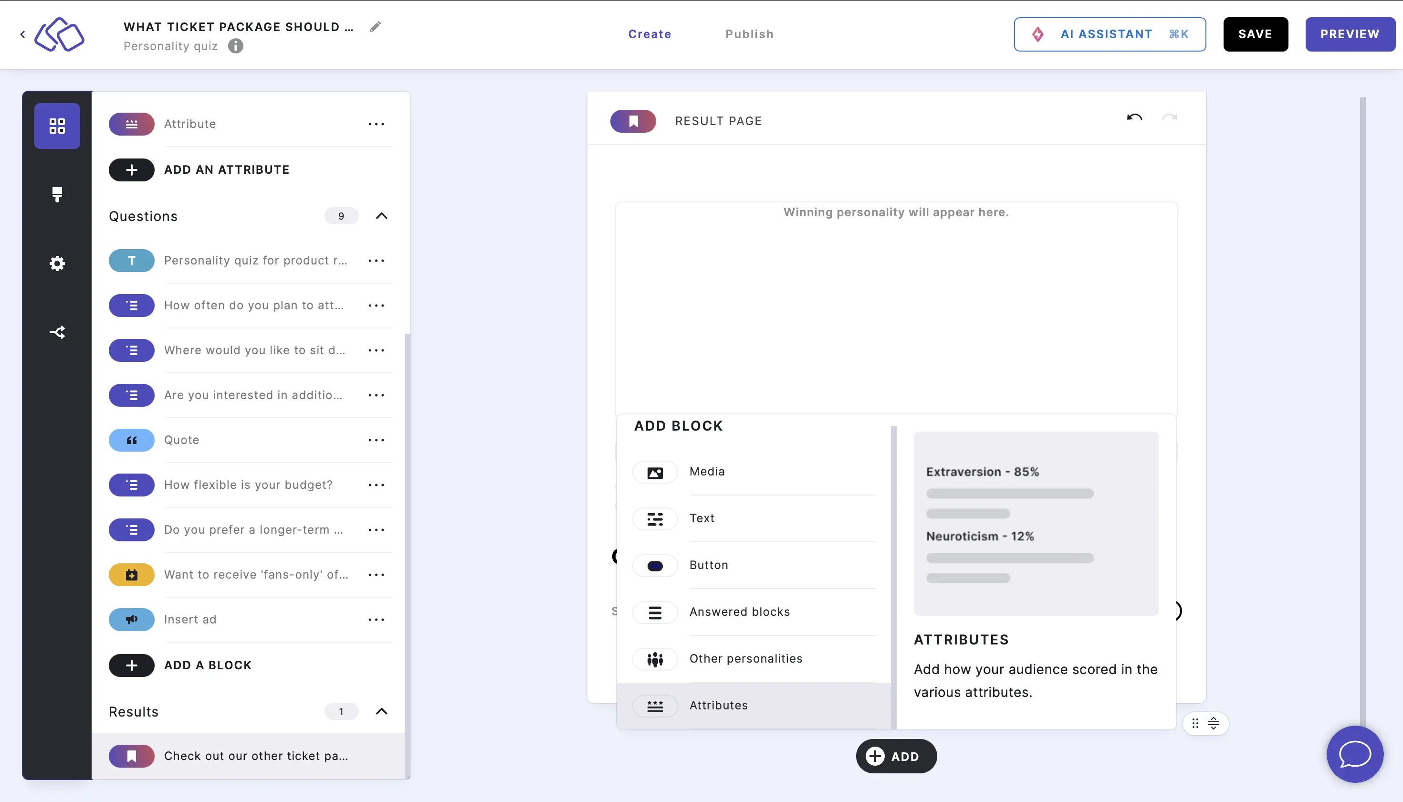Enable the AI Assistant toggle
The image size is (1403, 802).
(x=1109, y=33)
